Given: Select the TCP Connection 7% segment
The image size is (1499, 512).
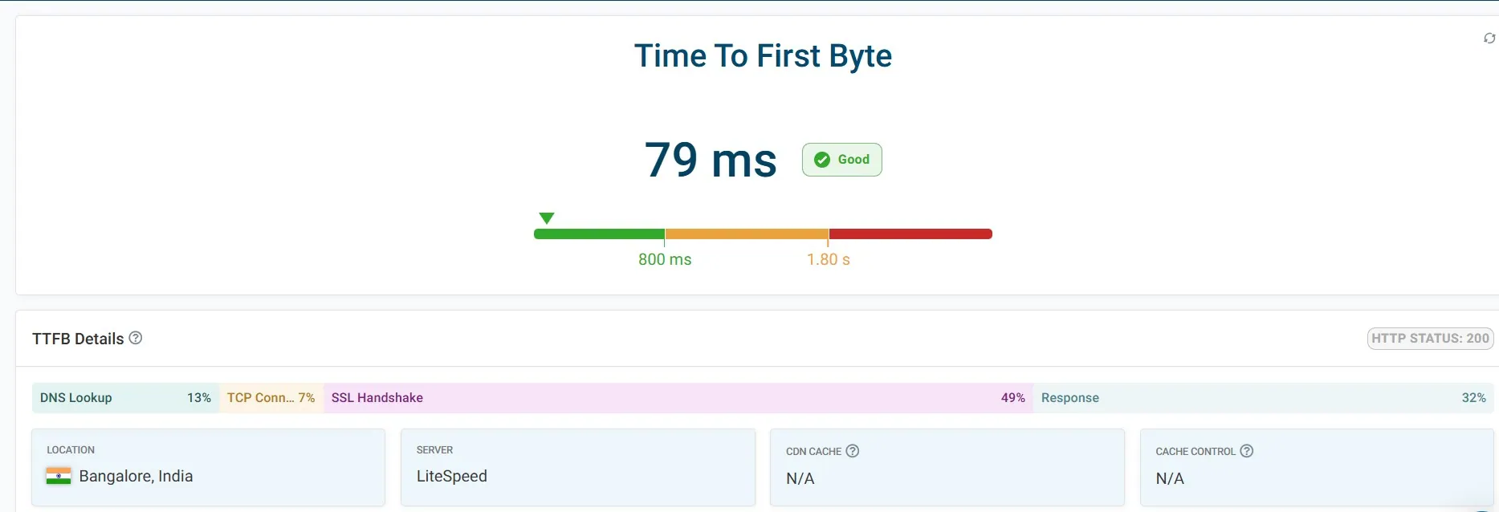Looking at the screenshot, I should pos(271,398).
